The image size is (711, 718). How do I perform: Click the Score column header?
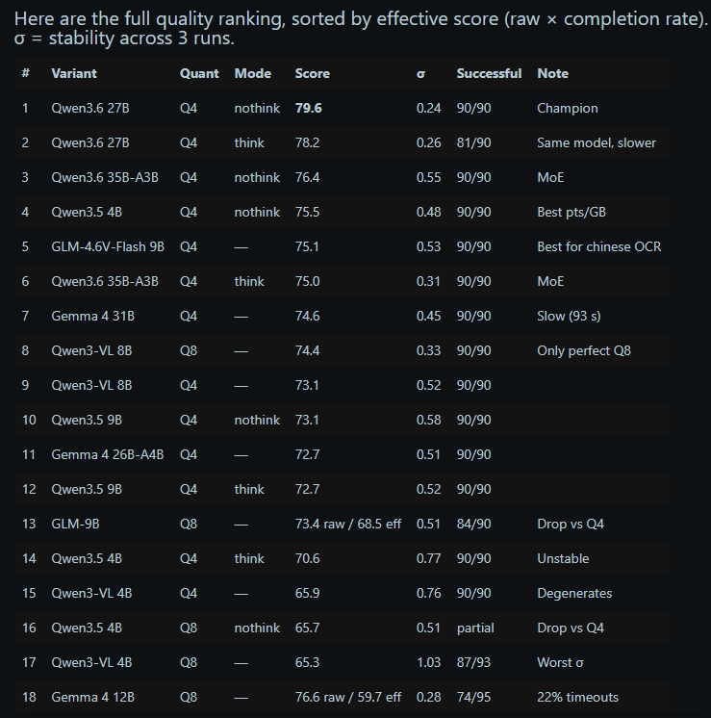[313, 73]
